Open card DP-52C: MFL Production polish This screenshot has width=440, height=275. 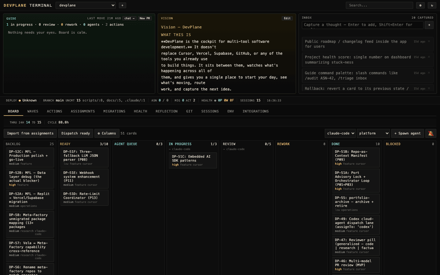(x=30, y=157)
